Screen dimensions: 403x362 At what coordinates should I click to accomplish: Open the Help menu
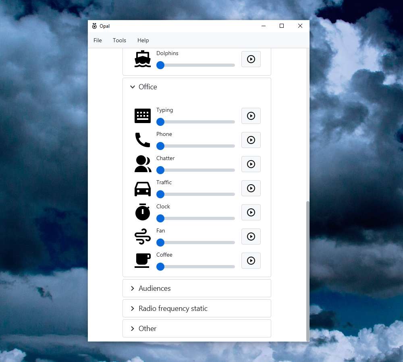click(143, 40)
